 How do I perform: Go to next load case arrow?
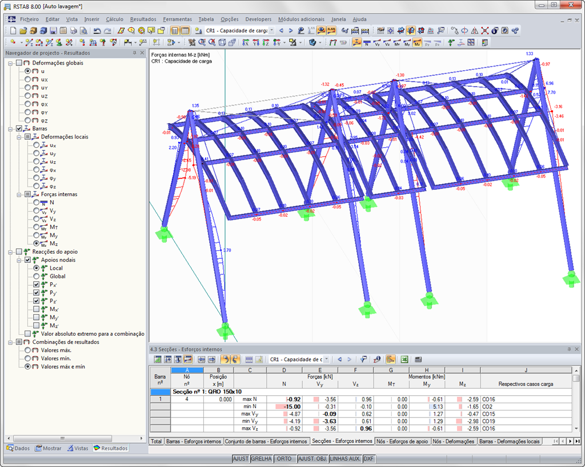click(291, 31)
